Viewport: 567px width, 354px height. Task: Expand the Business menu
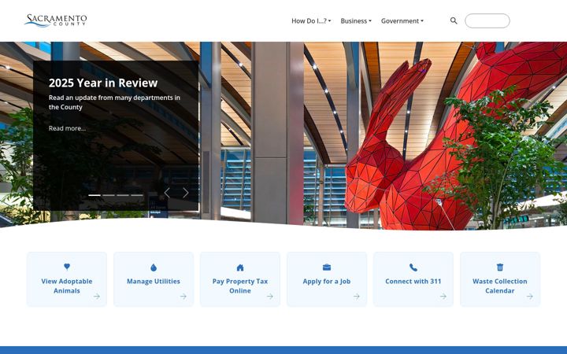click(x=356, y=21)
